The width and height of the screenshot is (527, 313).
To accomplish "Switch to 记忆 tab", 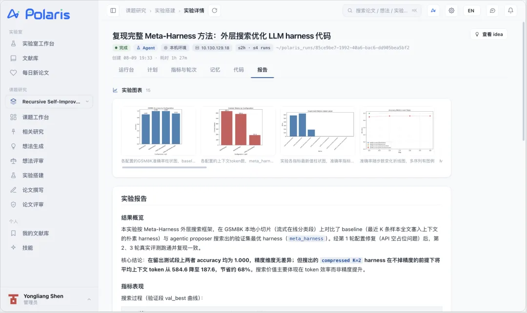I will click(215, 70).
